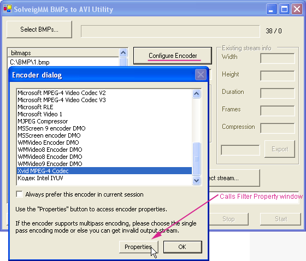Screen dimensions: 306x261
Task: Click the Select BMPs... button
Action: 39,29
